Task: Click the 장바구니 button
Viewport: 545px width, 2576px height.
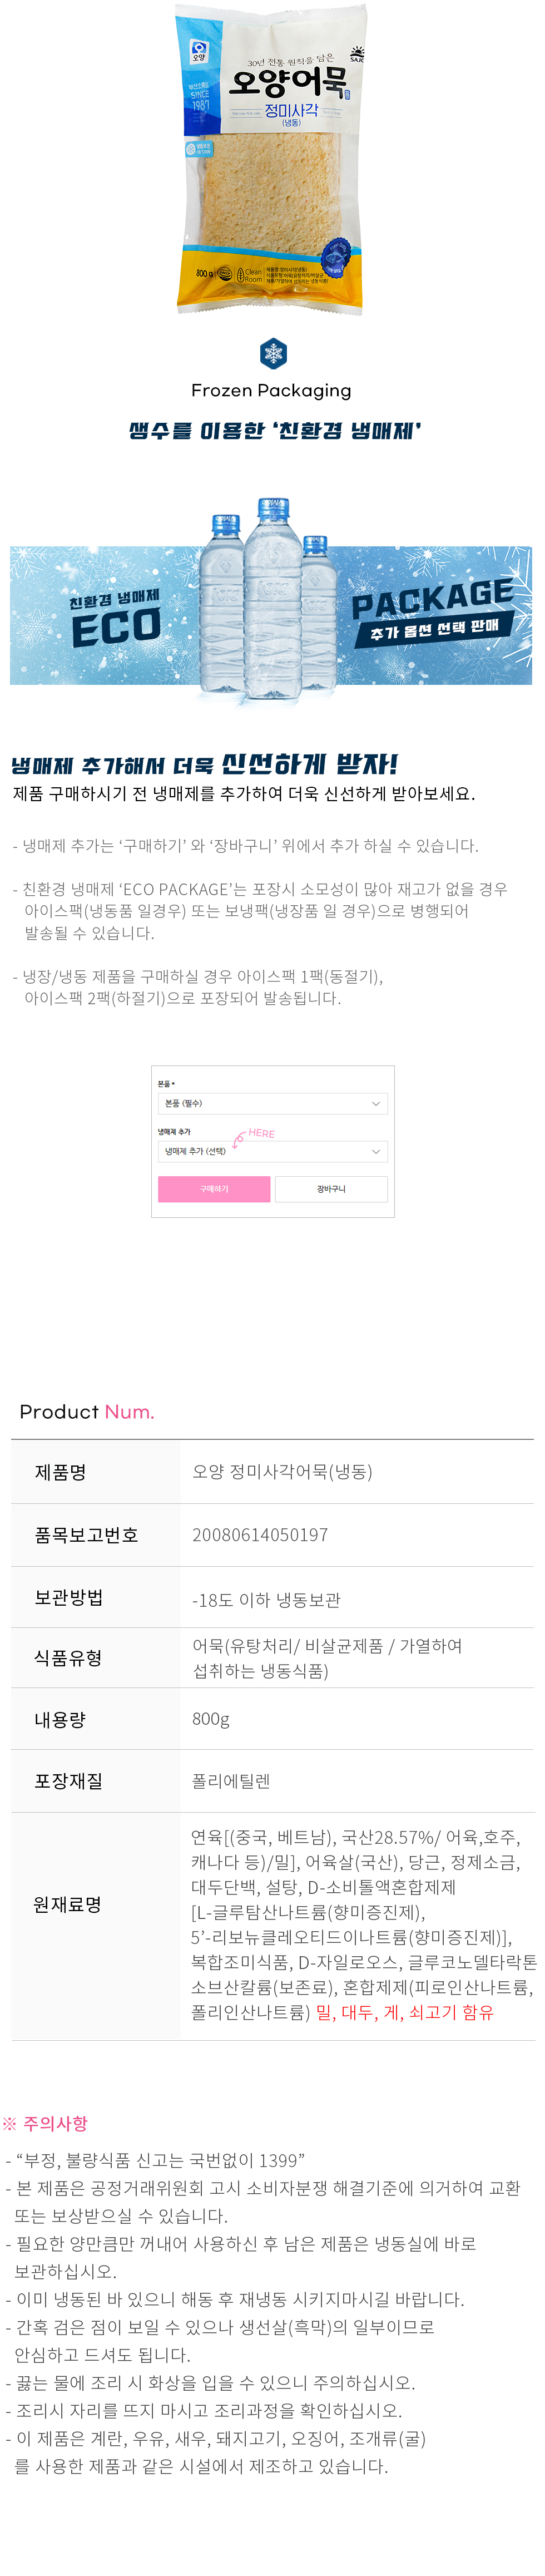Action: pyautogui.click(x=331, y=1189)
